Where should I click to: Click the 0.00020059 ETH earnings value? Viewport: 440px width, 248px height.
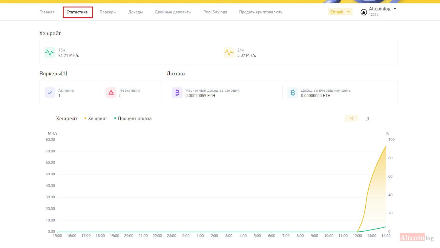click(x=200, y=96)
